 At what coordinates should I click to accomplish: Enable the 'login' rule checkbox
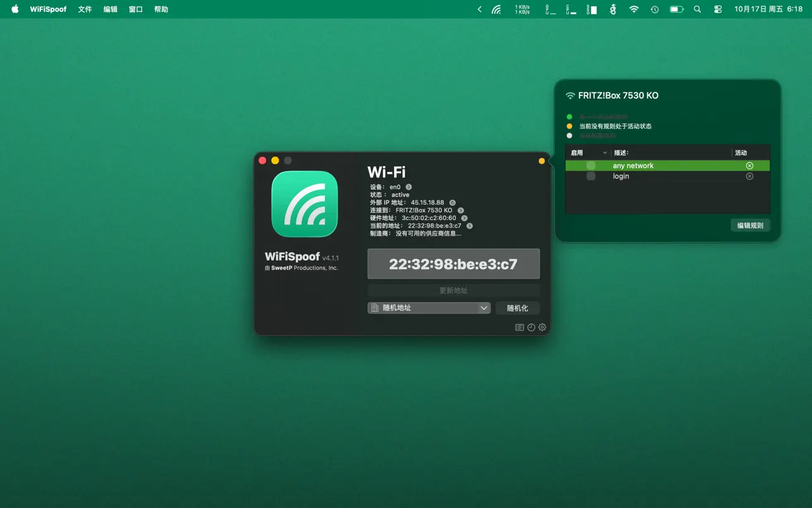(x=590, y=176)
